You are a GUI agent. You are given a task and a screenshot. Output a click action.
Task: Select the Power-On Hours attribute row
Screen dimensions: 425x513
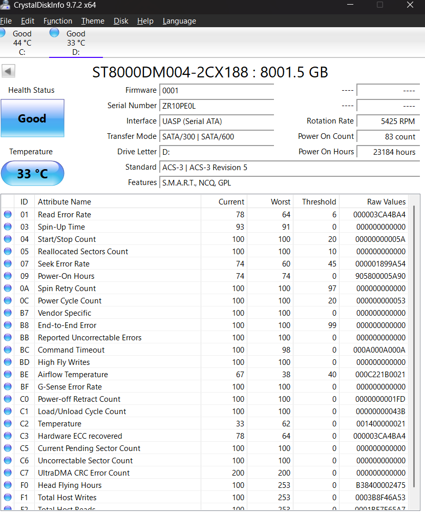(205, 276)
